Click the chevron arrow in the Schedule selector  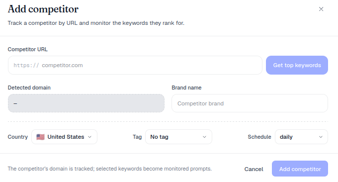321,137
